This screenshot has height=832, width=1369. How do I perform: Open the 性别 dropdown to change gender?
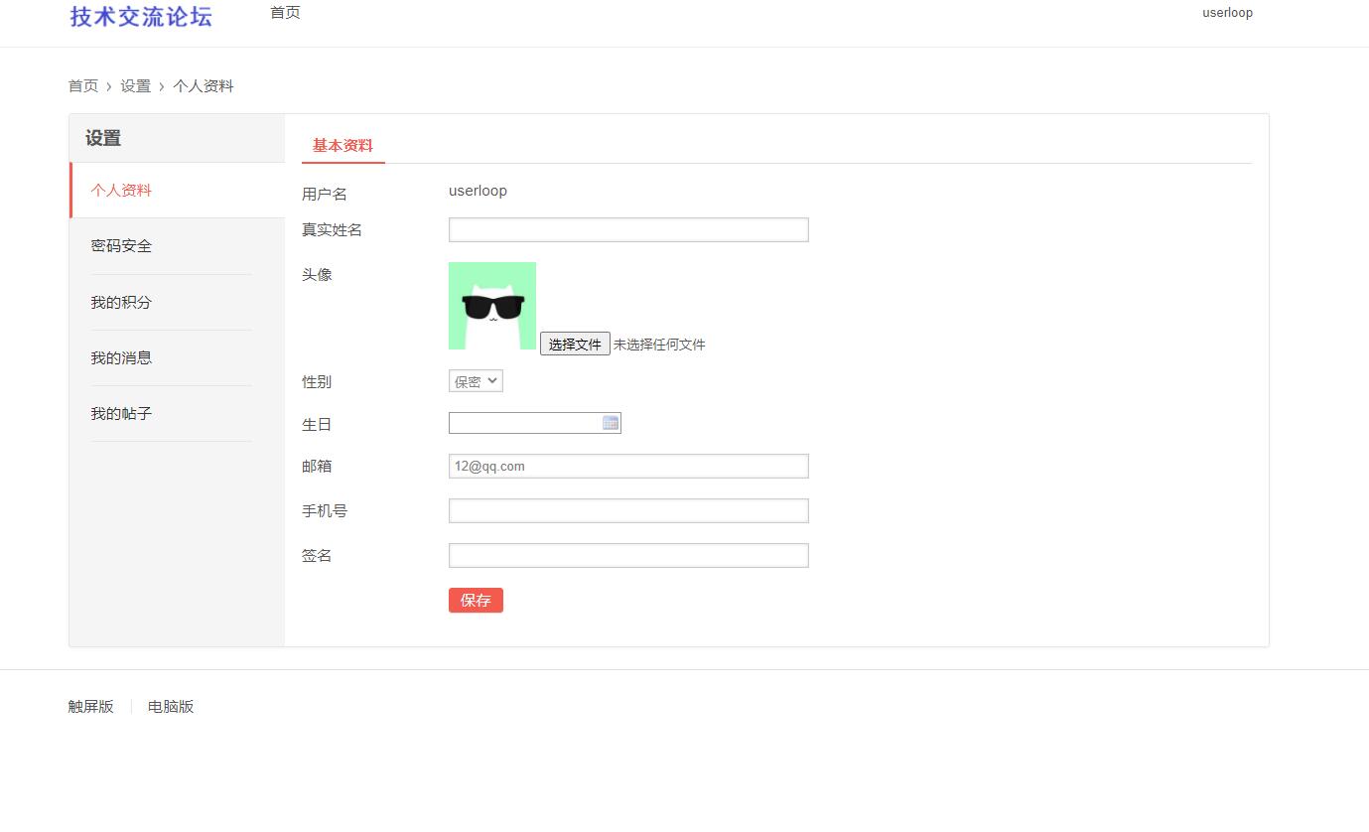[x=475, y=380]
